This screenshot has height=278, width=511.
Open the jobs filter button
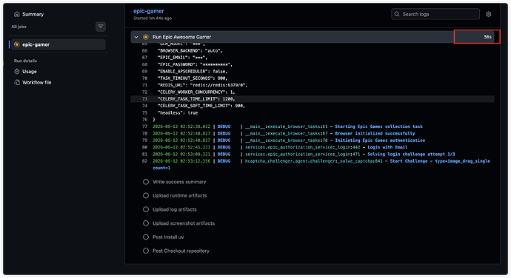tap(101, 27)
